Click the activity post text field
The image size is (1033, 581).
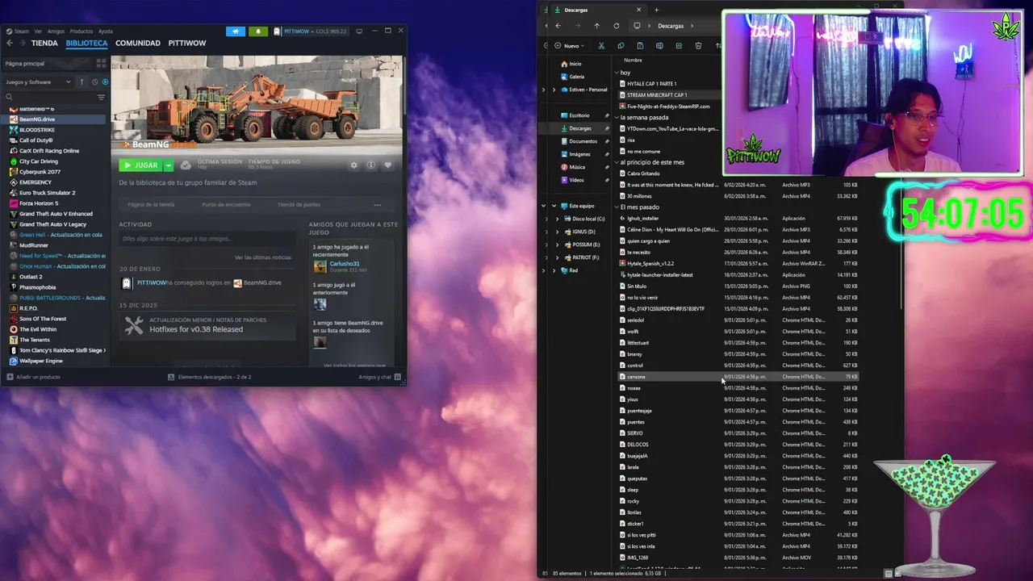coord(207,238)
